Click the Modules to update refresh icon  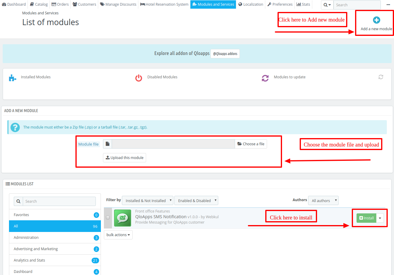point(265,78)
